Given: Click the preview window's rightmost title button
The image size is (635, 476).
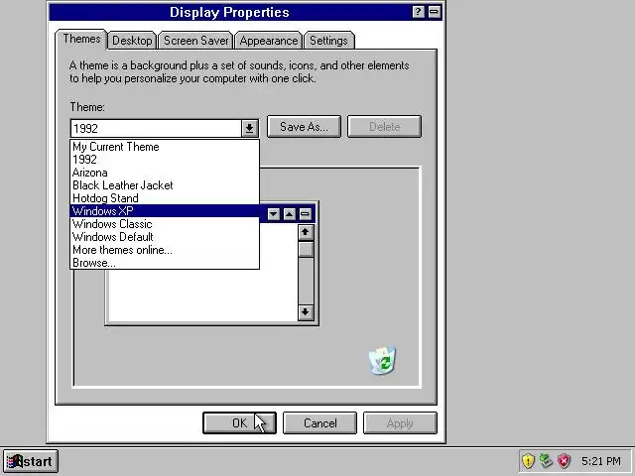Looking at the screenshot, I should point(305,214).
